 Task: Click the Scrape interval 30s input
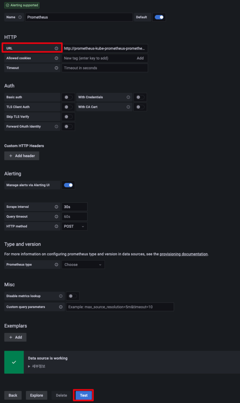click(x=74, y=207)
